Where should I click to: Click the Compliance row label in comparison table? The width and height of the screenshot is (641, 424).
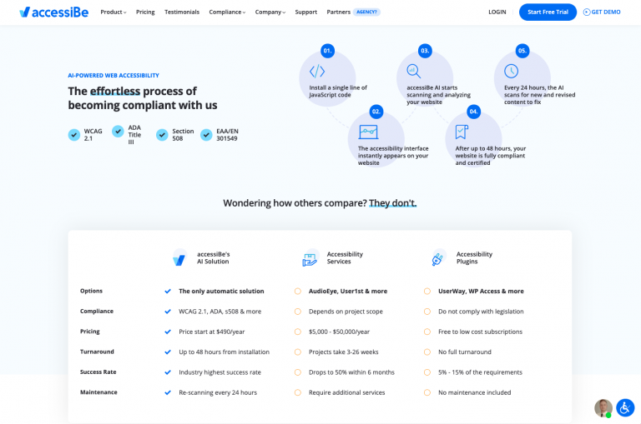[97, 311]
